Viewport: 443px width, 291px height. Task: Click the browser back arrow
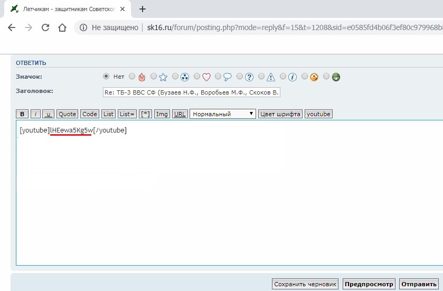[11, 27]
